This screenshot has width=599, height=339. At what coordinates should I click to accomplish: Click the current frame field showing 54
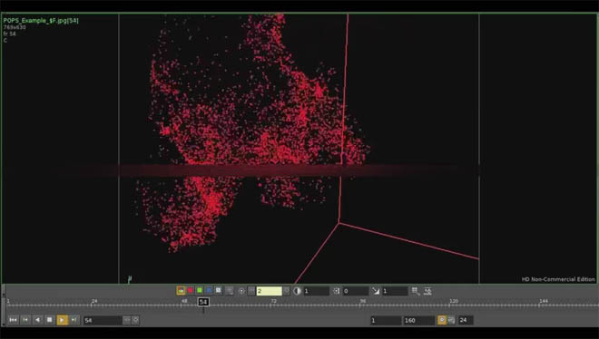point(103,320)
